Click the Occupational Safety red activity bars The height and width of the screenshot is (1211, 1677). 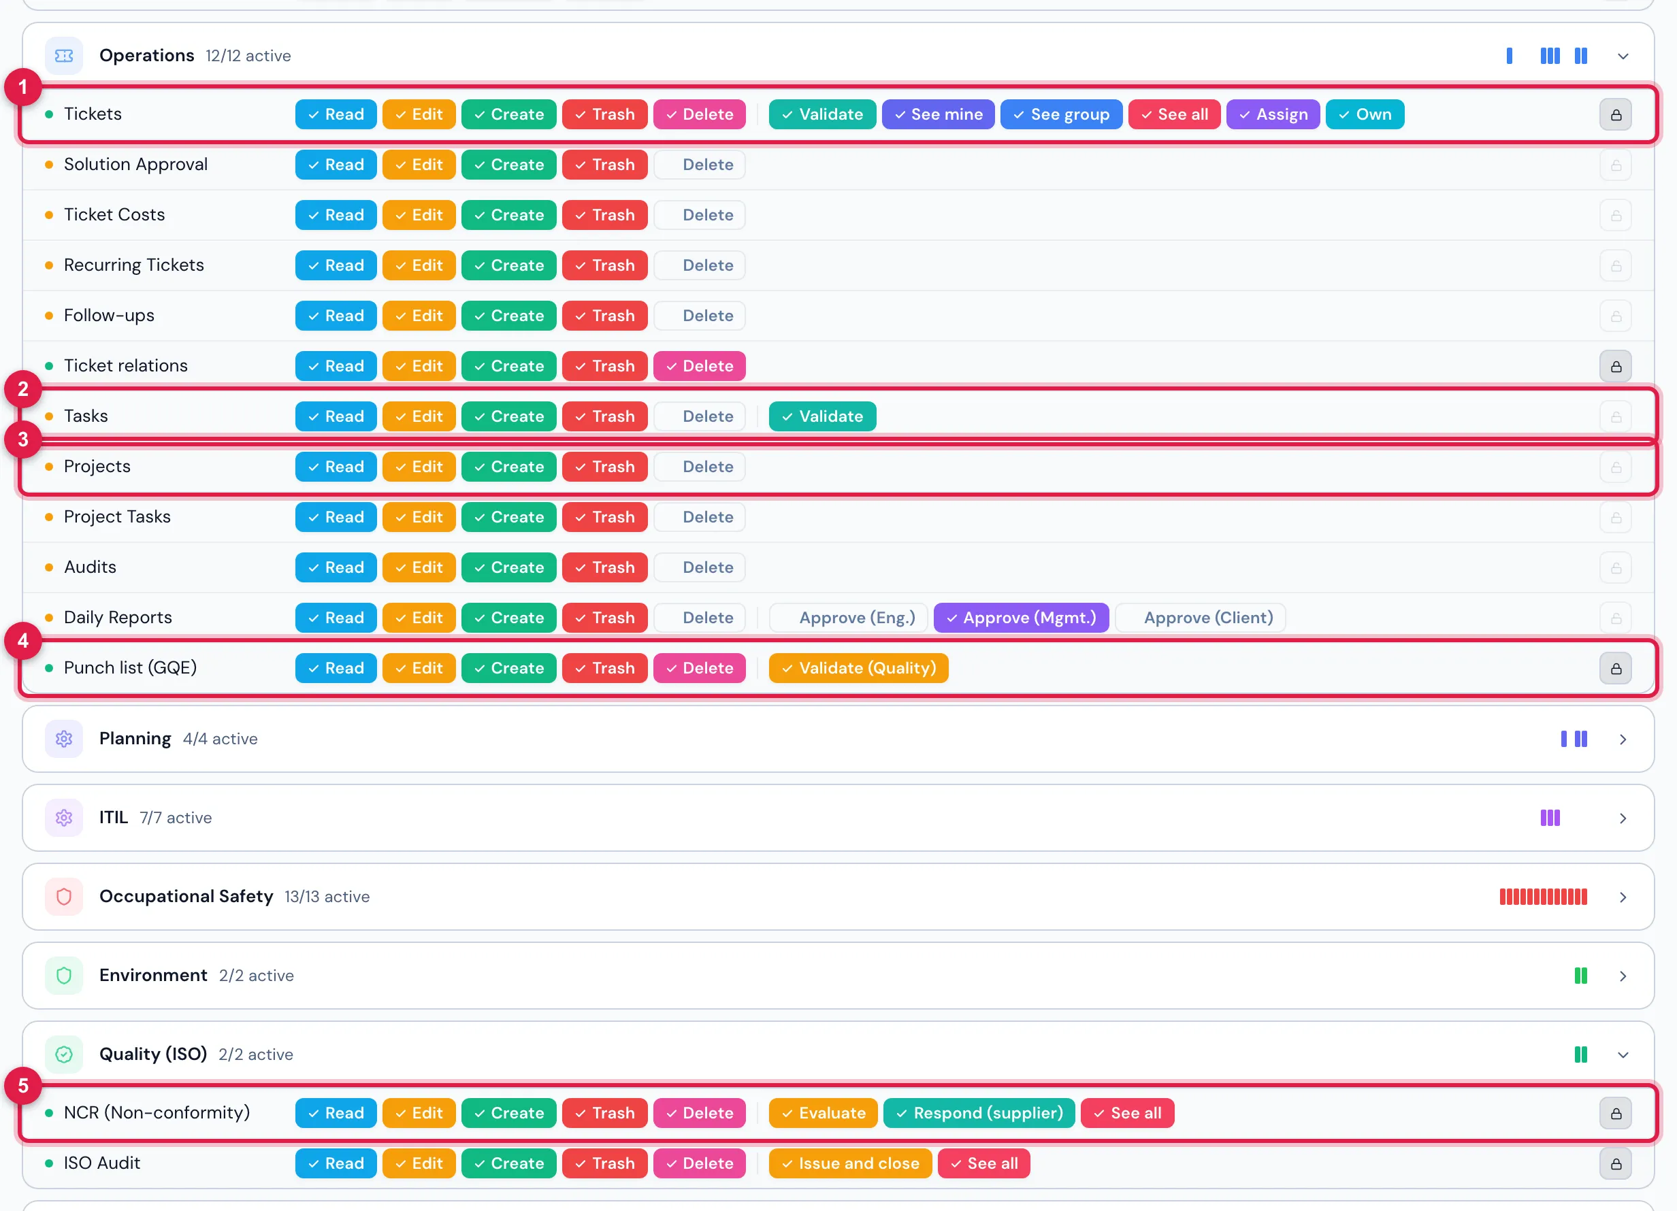pos(1543,897)
